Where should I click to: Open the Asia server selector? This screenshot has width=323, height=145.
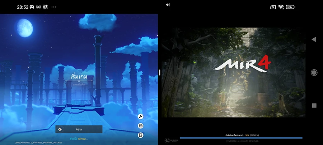[x=79, y=129]
